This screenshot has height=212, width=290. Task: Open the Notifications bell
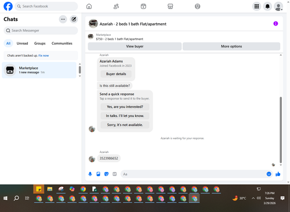click(x=267, y=6)
